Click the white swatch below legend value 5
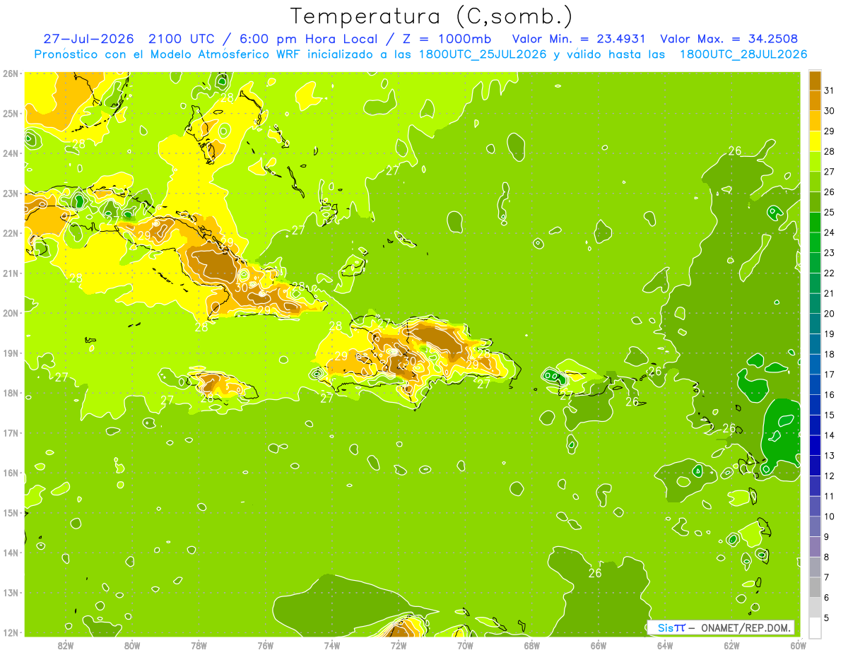 click(815, 627)
